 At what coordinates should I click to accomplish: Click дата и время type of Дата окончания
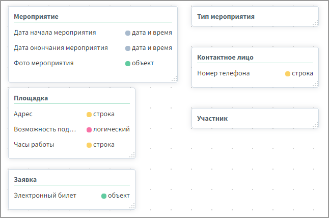(152, 48)
